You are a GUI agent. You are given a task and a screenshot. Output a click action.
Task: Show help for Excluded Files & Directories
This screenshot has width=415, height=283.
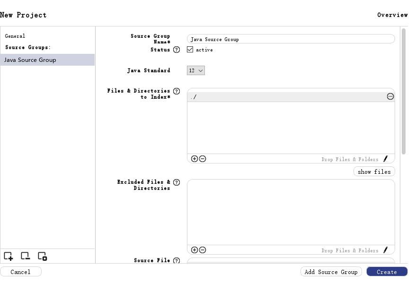click(x=177, y=182)
